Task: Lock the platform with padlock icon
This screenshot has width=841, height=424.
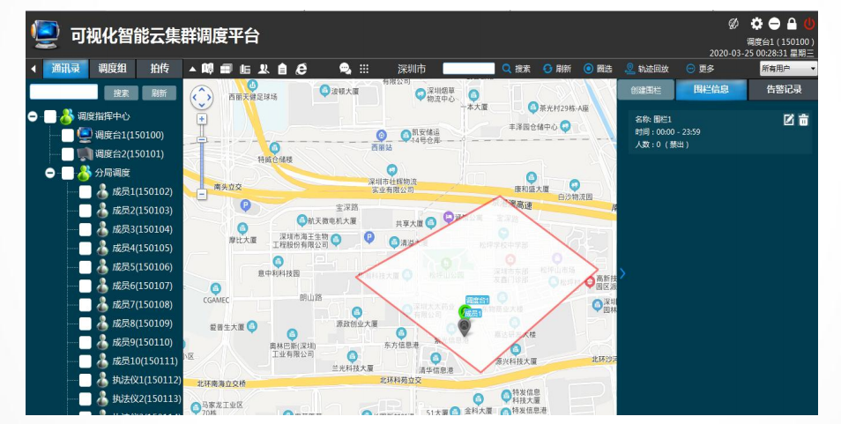Action: [x=792, y=24]
